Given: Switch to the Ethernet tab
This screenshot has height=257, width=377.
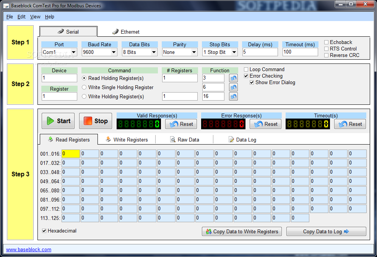Looking at the screenshot, I should click(126, 32).
